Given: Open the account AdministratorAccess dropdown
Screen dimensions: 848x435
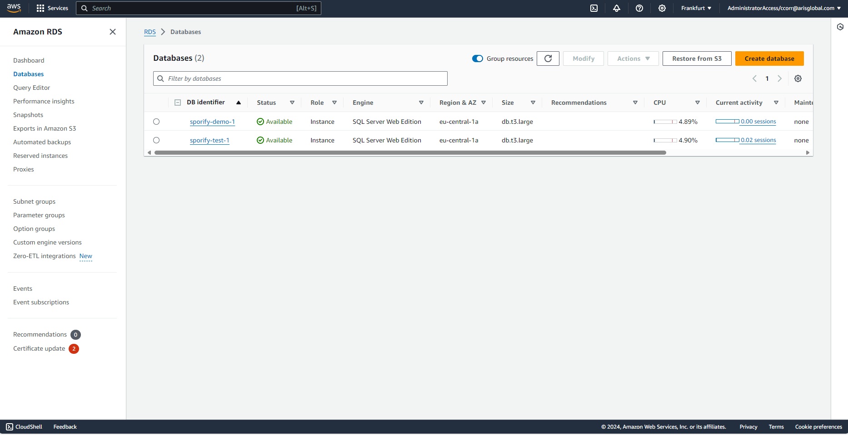Looking at the screenshot, I should [x=784, y=8].
